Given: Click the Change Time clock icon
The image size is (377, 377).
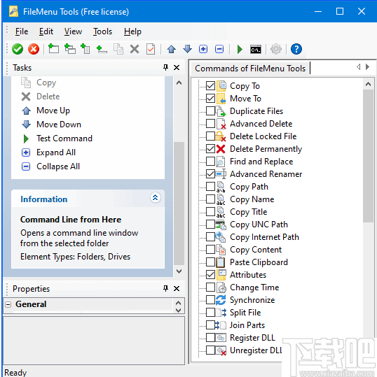Looking at the screenshot, I should coord(221,287).
